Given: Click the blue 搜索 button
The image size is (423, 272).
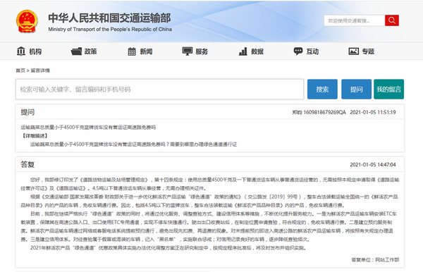Looking at the screenshot, I should [322, 89].
